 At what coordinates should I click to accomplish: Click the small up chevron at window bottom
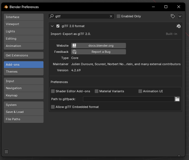pyautogui.click(x=179, y=156)
